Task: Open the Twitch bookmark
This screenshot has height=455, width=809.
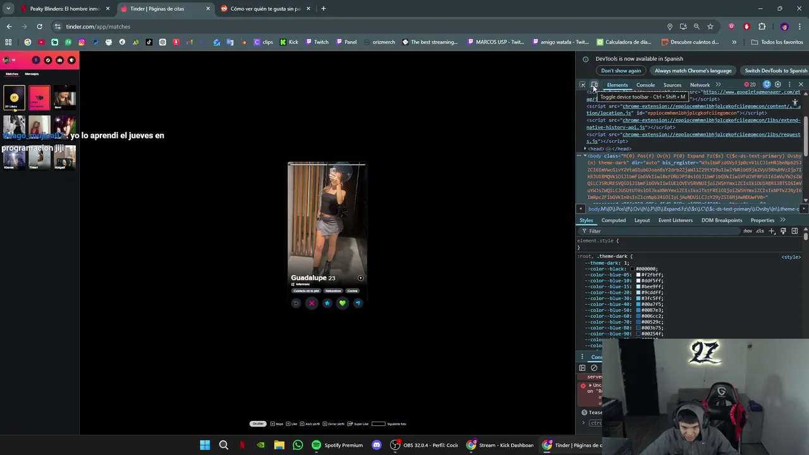Action: point(317,42)
